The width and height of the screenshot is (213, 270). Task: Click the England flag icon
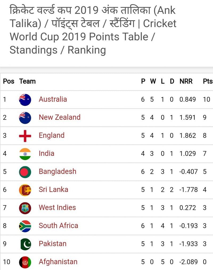pyautogui.click(x=25, y=136)
